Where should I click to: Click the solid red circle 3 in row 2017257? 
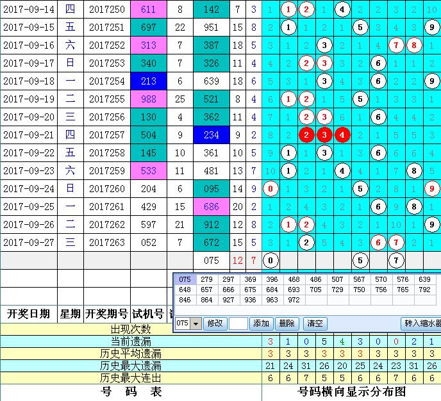pyautogui.click(x=324, y=135)
